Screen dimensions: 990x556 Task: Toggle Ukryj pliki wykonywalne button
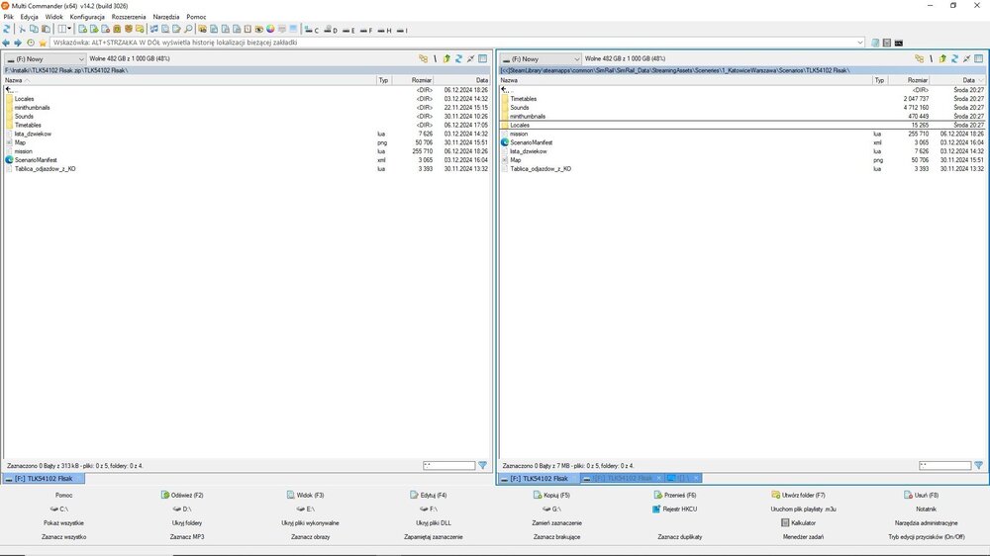point(310,522)
